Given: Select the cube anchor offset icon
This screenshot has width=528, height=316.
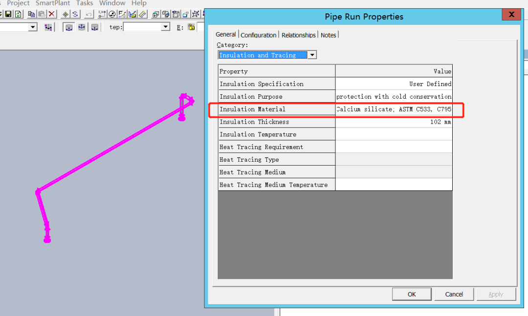Looking at the screenshot, I should (69, 27).
